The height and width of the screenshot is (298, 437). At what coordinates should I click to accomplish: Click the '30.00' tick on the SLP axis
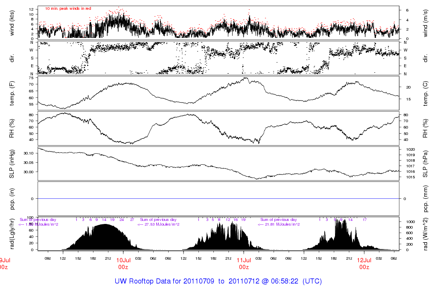pos(29,172)
